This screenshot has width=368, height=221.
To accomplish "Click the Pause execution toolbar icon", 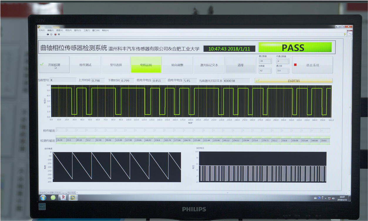I will (59, 34).
